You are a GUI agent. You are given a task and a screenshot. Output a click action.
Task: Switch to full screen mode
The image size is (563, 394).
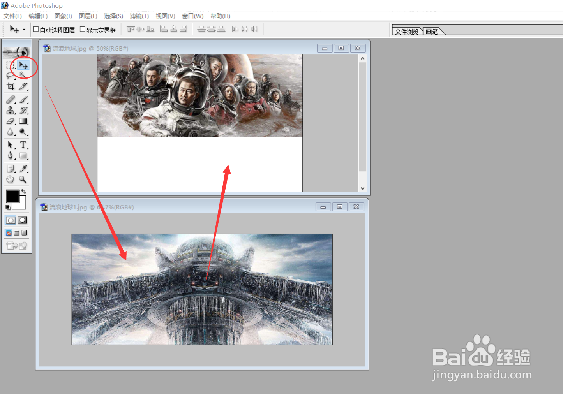[x=24, y=233]
